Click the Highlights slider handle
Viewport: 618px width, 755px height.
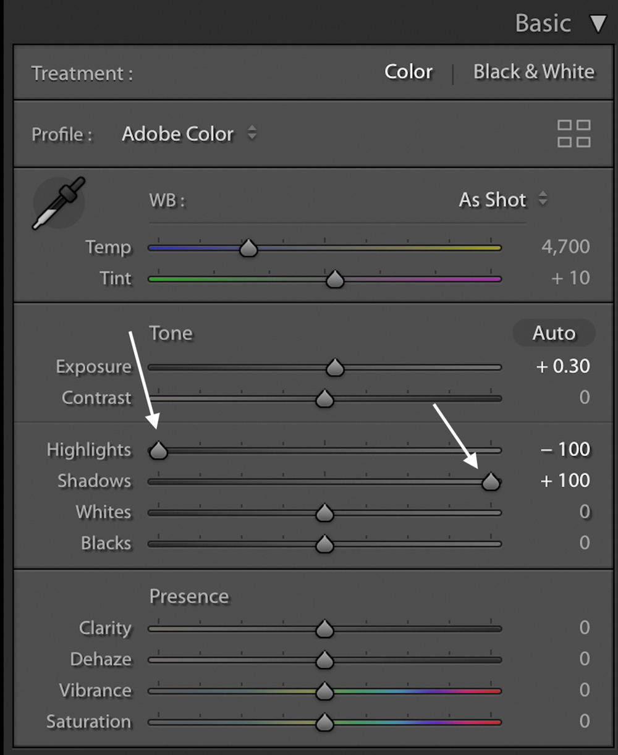(x=158, y=450)
